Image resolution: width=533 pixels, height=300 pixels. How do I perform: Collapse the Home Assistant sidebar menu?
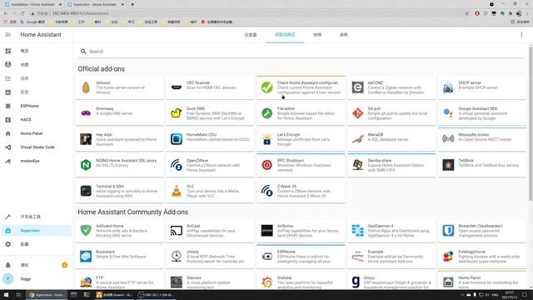click(x=7, y=35)
